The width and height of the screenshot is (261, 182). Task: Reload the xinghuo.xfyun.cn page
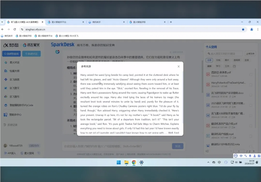15,29
